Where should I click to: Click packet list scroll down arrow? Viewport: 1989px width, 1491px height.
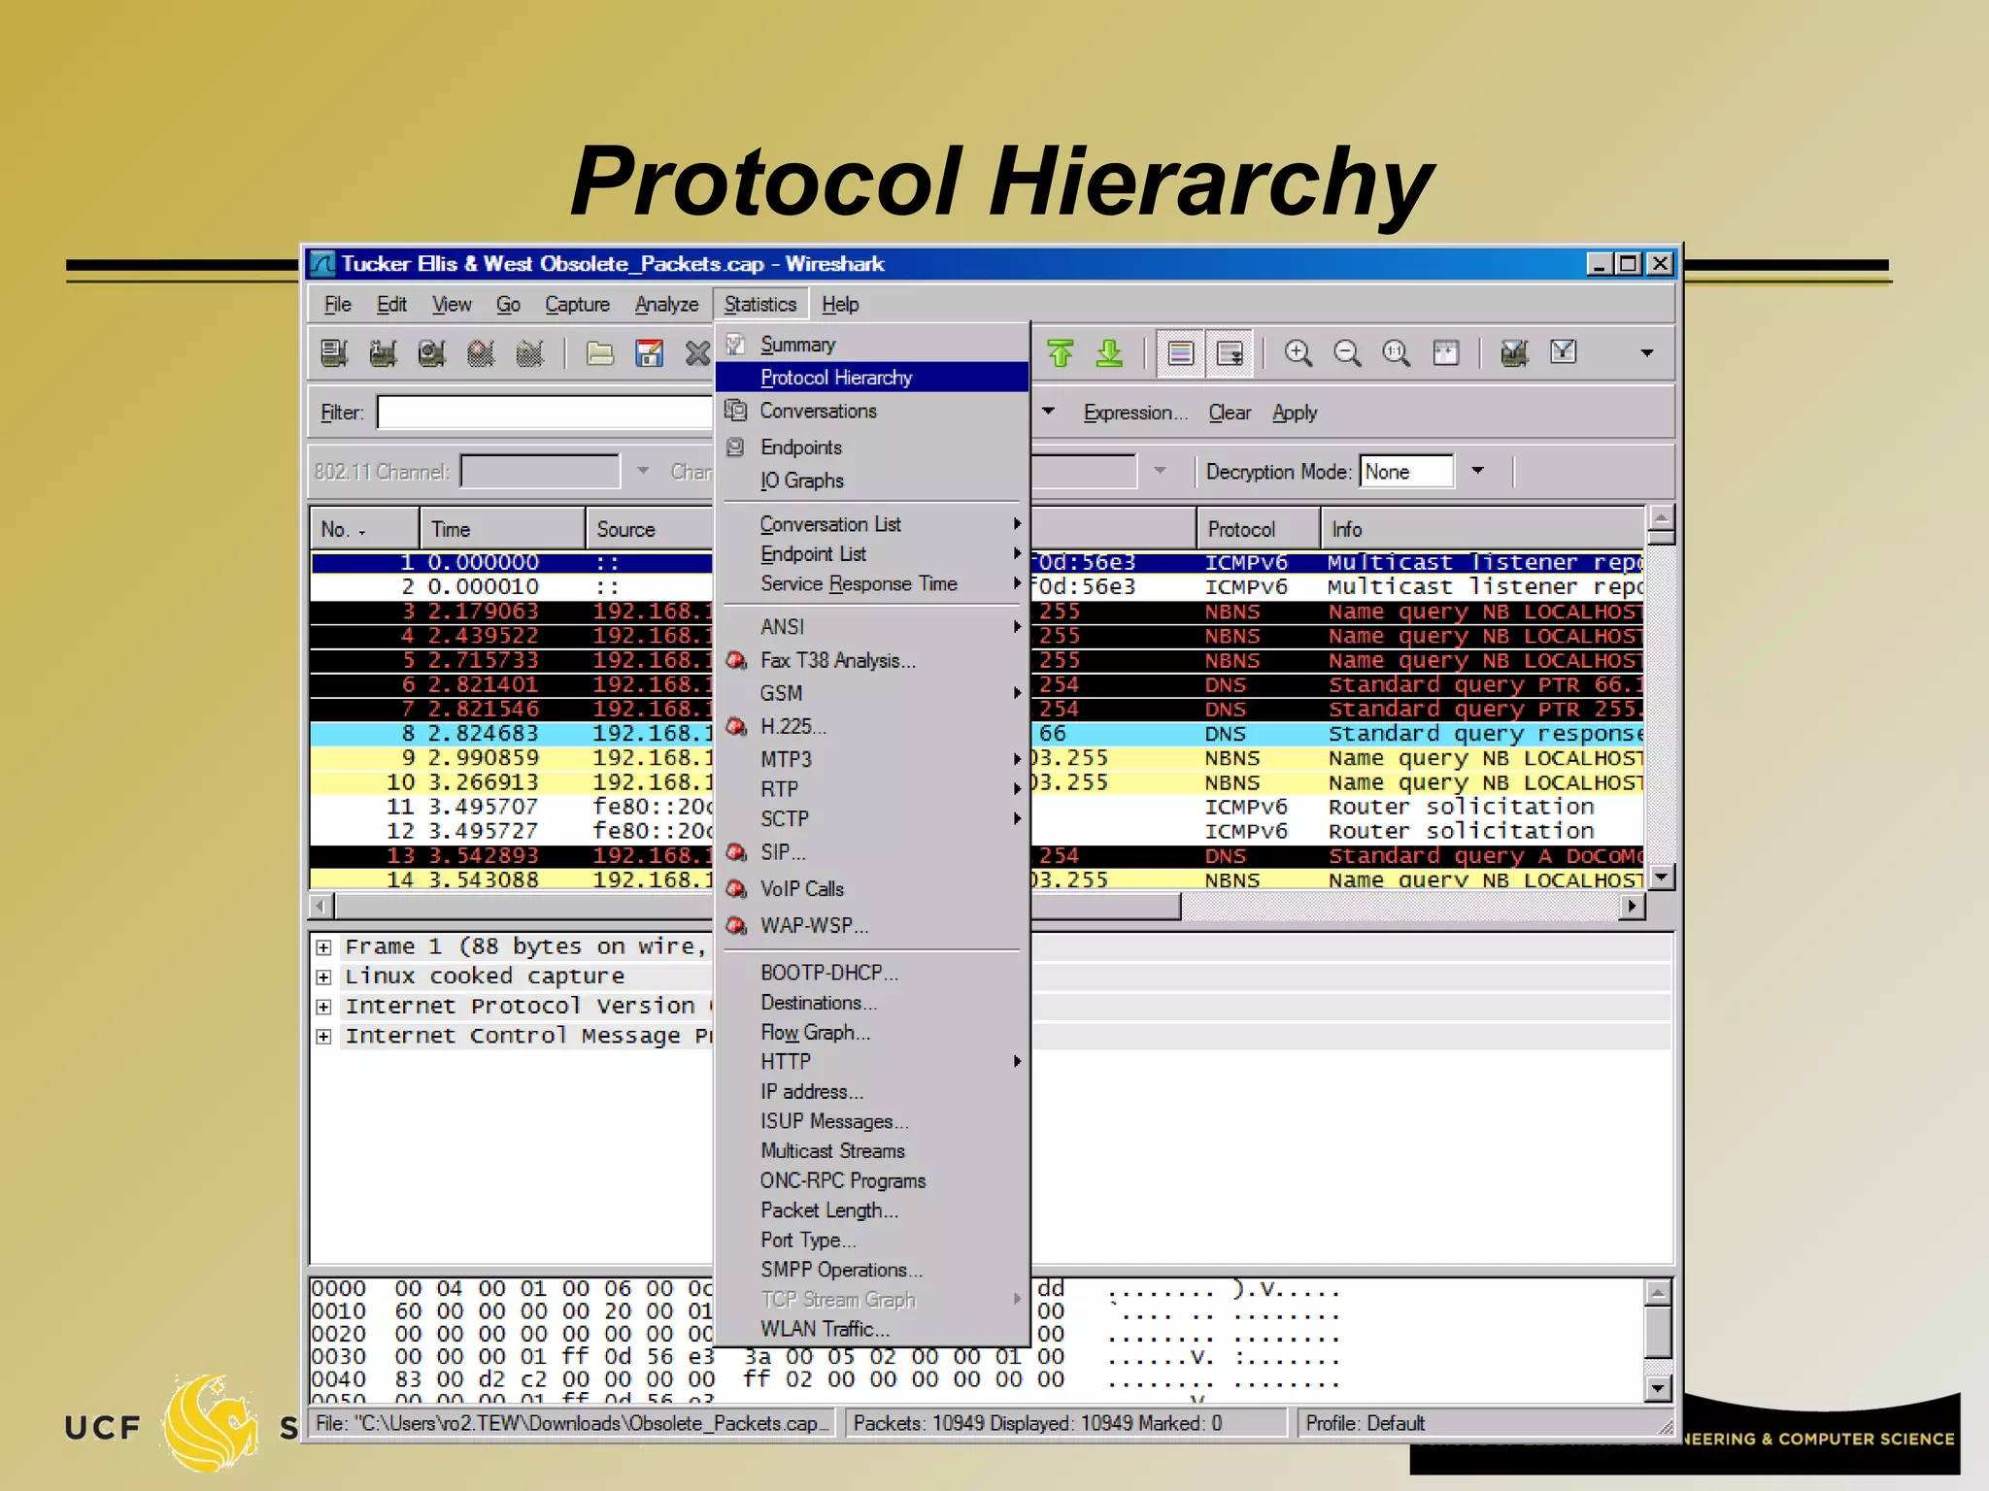click(1661, 877)
